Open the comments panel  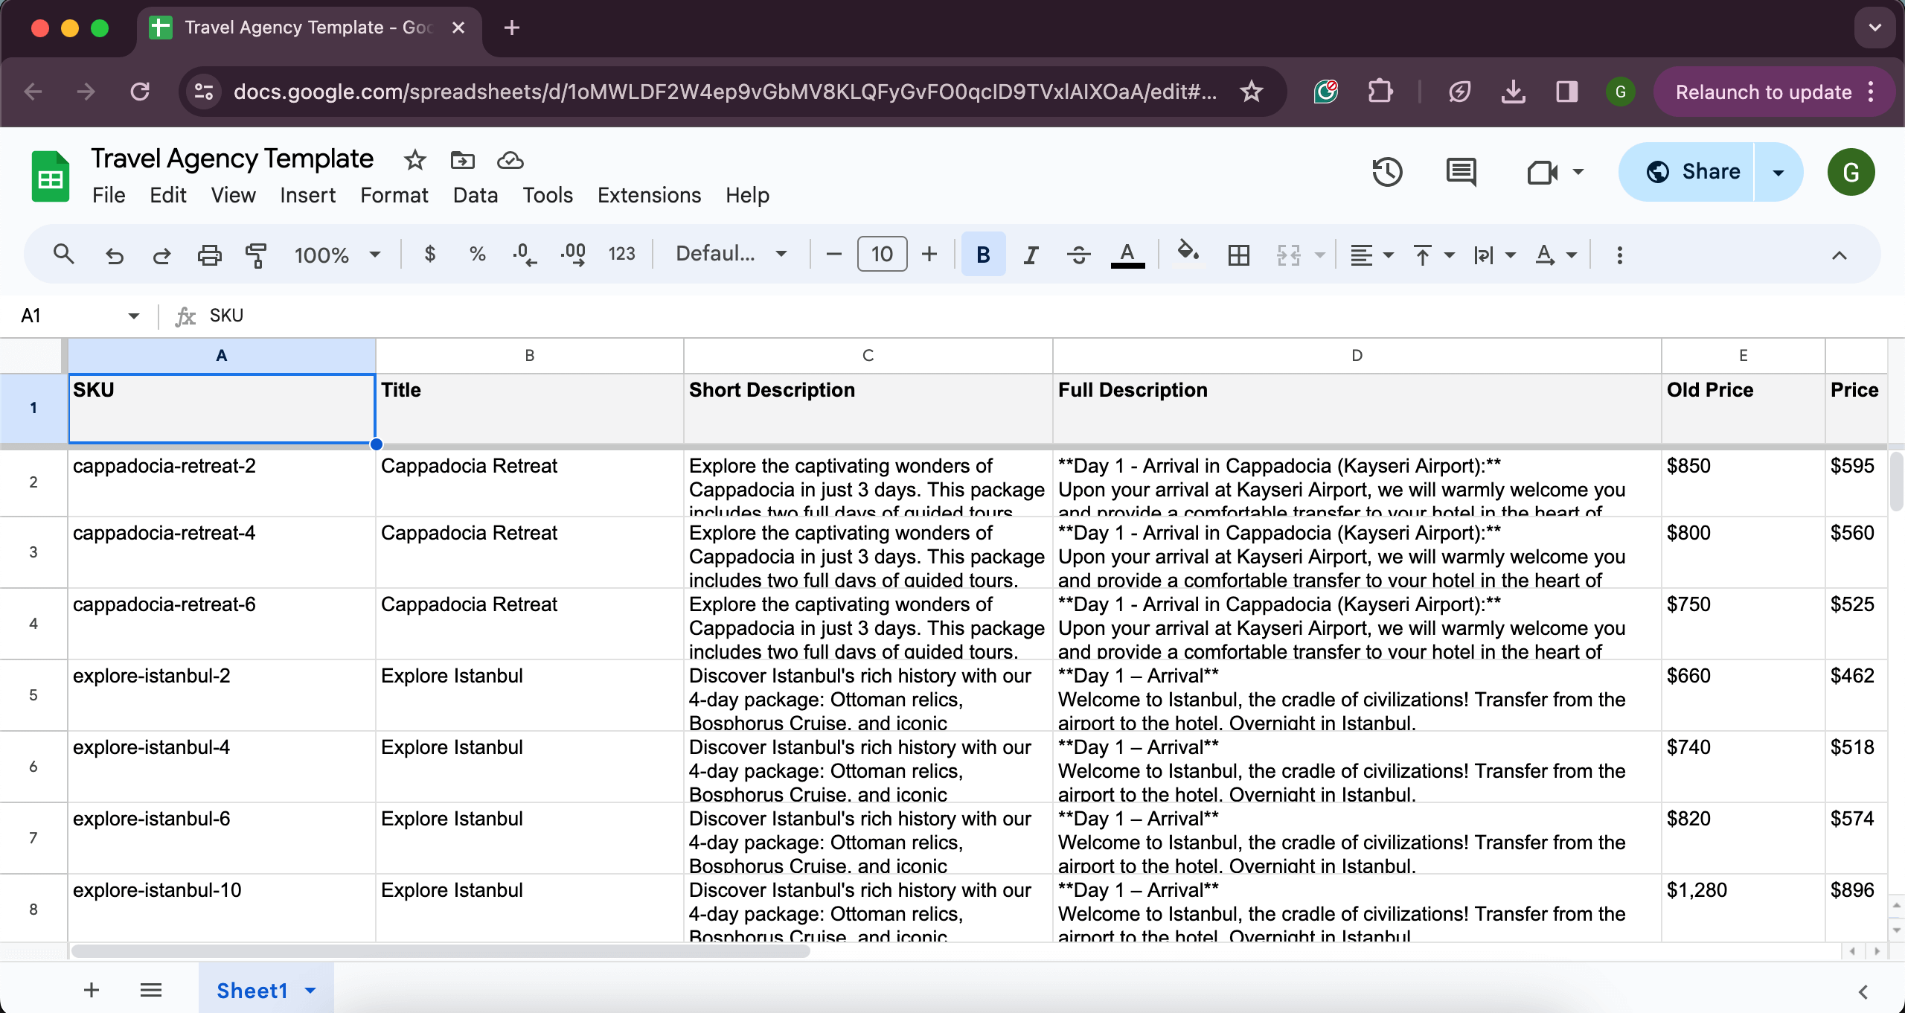point(1461,172)
